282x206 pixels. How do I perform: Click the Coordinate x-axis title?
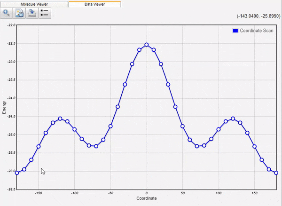pos(147,198)
